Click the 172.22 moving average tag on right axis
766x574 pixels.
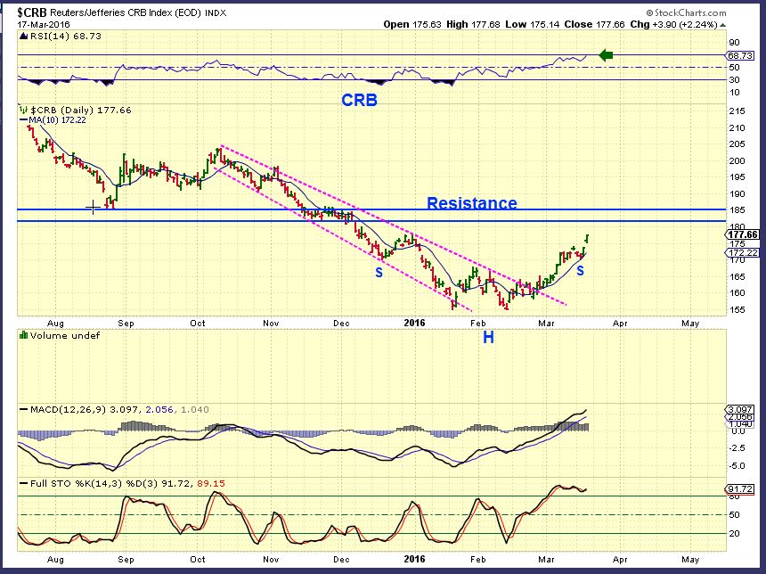coord(742,253)
